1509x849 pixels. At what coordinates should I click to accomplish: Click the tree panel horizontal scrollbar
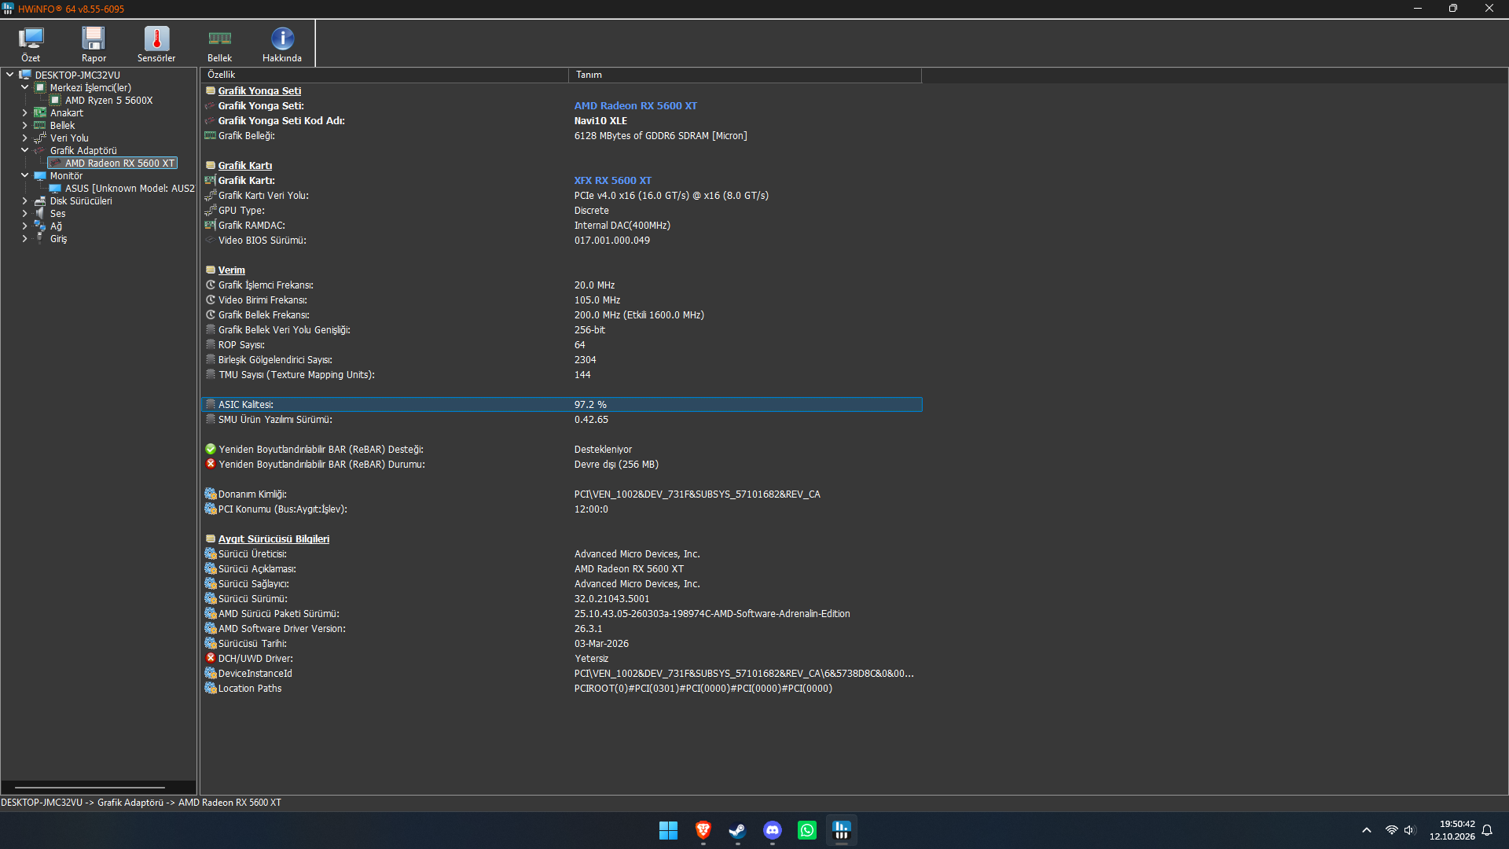tap(90, 787)
